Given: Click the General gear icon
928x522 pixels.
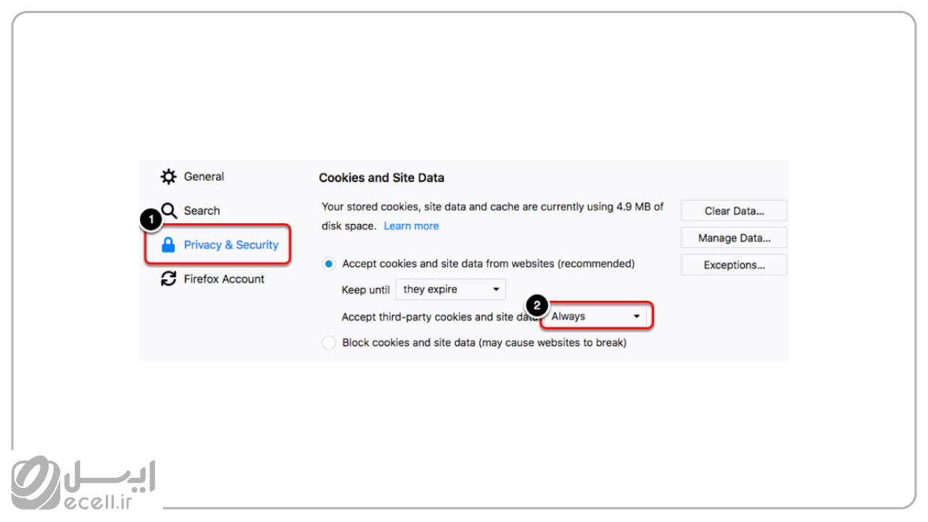Looking at the screenshot, I should click(168, 177).
